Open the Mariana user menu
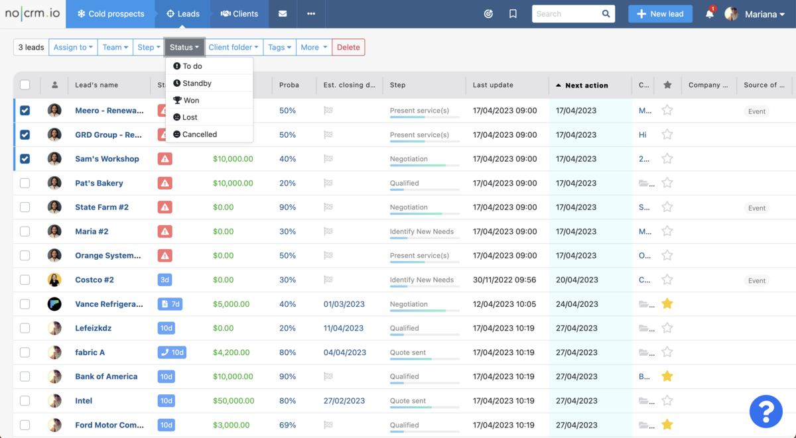 click(x=755, y=14)
